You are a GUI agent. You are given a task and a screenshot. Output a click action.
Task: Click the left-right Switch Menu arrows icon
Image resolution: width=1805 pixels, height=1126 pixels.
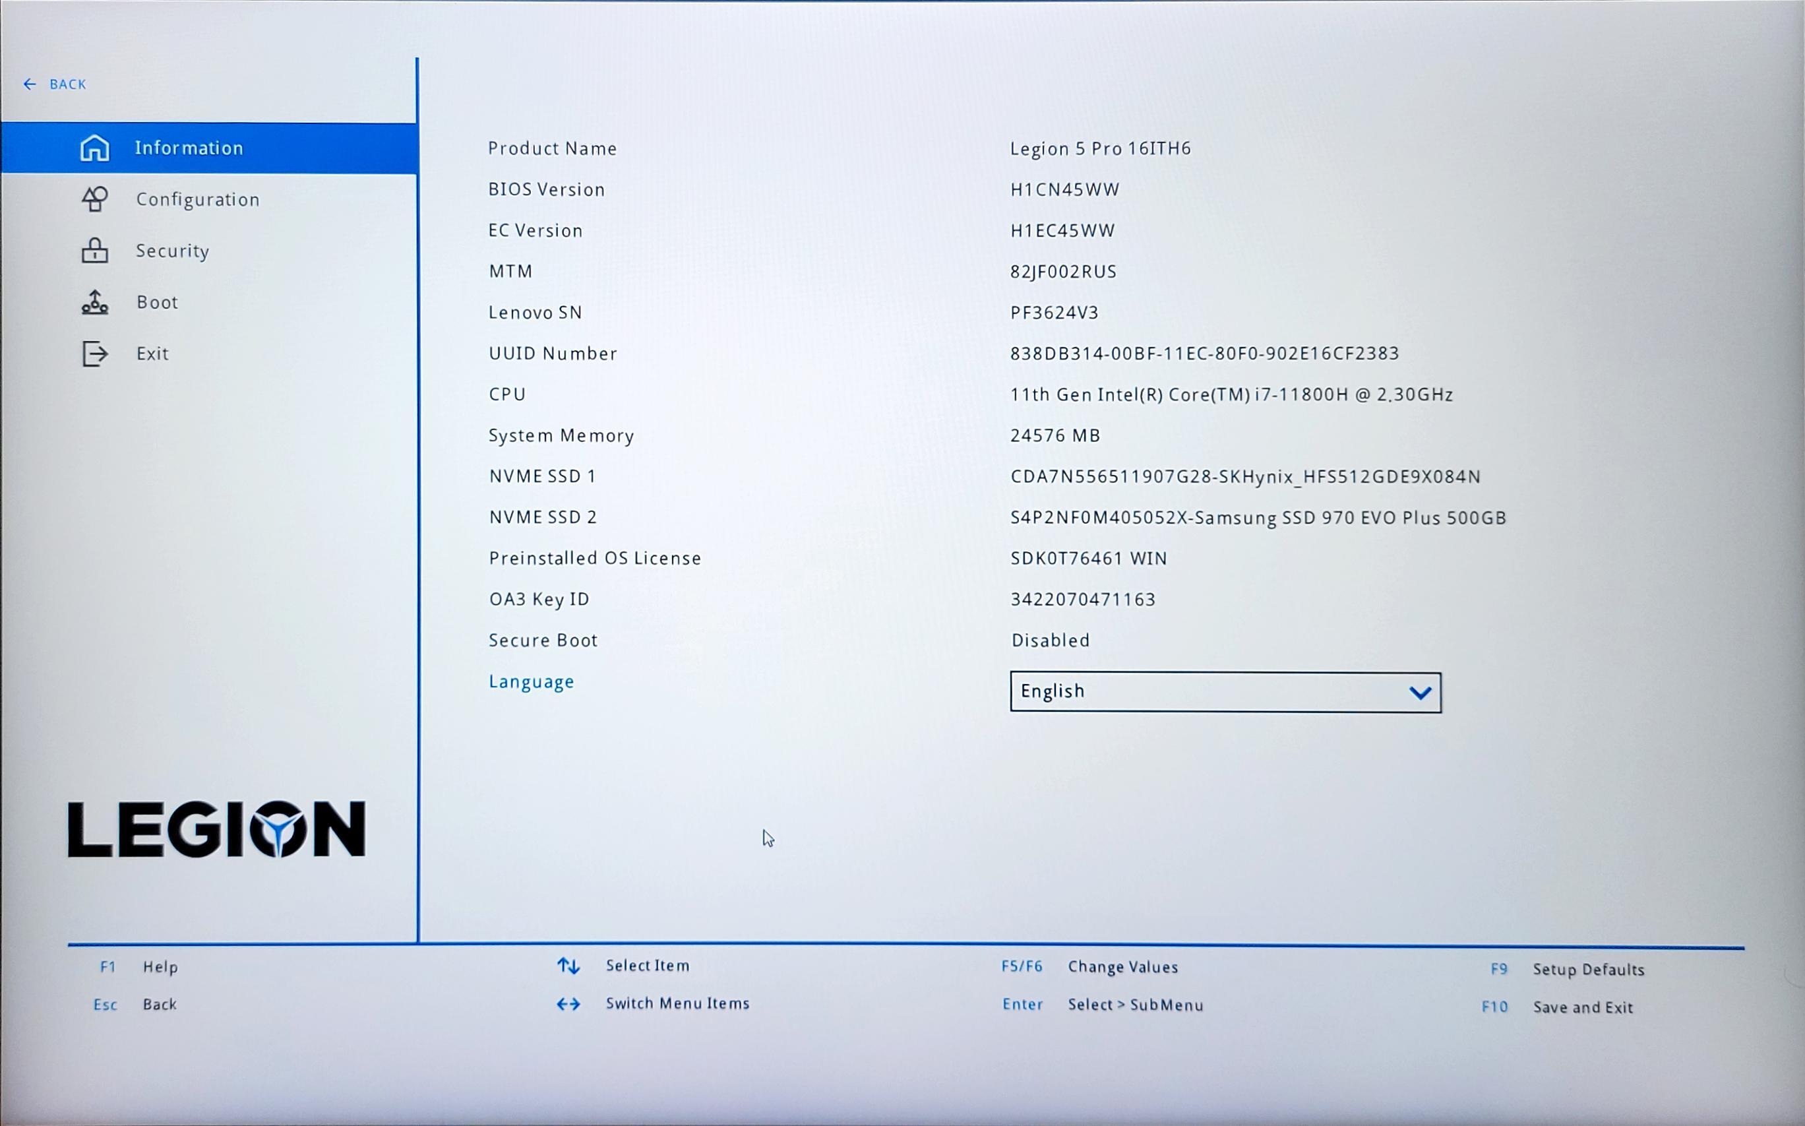(568, 1004)
